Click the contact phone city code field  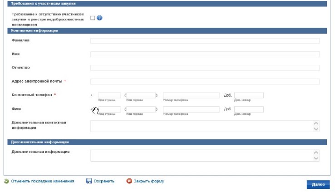click(x=140, y=95)
